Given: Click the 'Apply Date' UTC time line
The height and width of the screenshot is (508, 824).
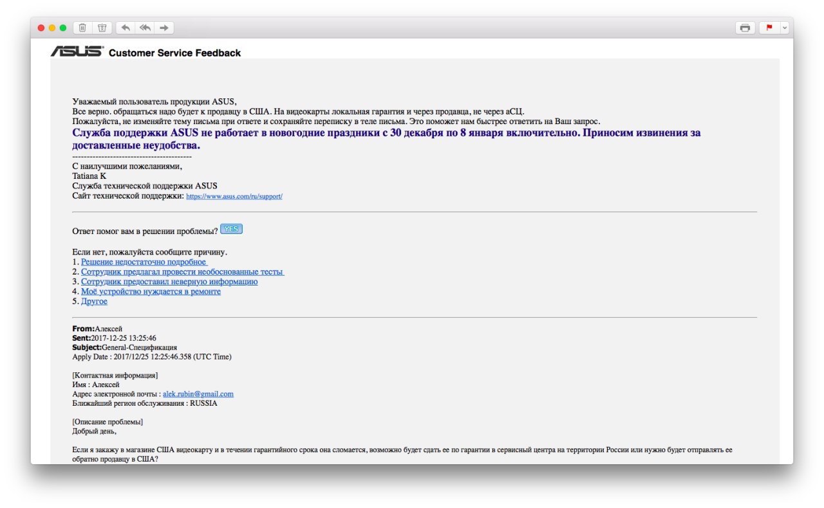Looking at the screenshot, I should (x=152, y=356).
